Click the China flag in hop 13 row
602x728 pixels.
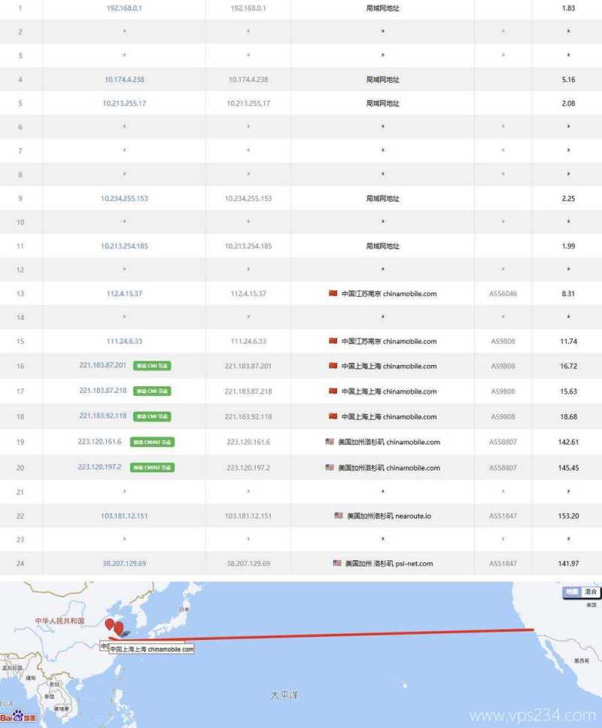pos(333,294)
